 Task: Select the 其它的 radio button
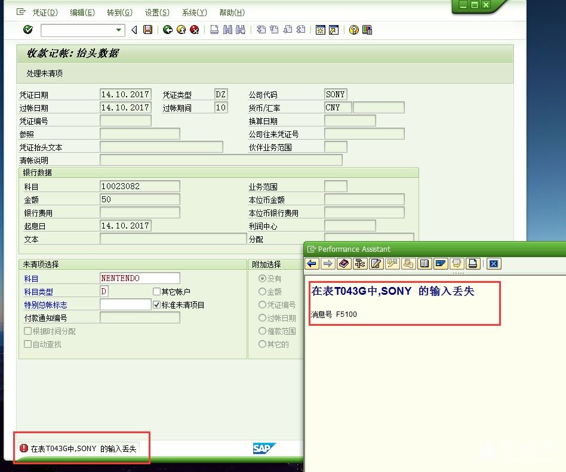(263, 344)
